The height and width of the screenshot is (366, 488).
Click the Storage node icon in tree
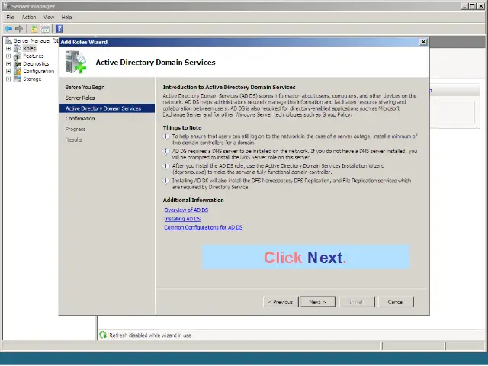[x=18, y=79]
